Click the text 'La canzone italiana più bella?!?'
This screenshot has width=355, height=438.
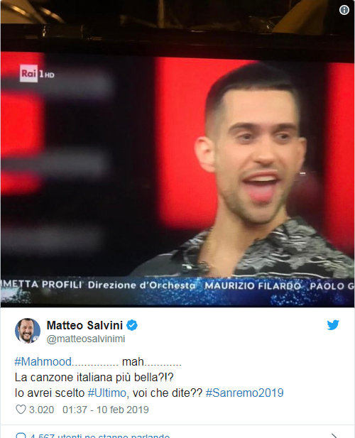[x=94, y=378]
